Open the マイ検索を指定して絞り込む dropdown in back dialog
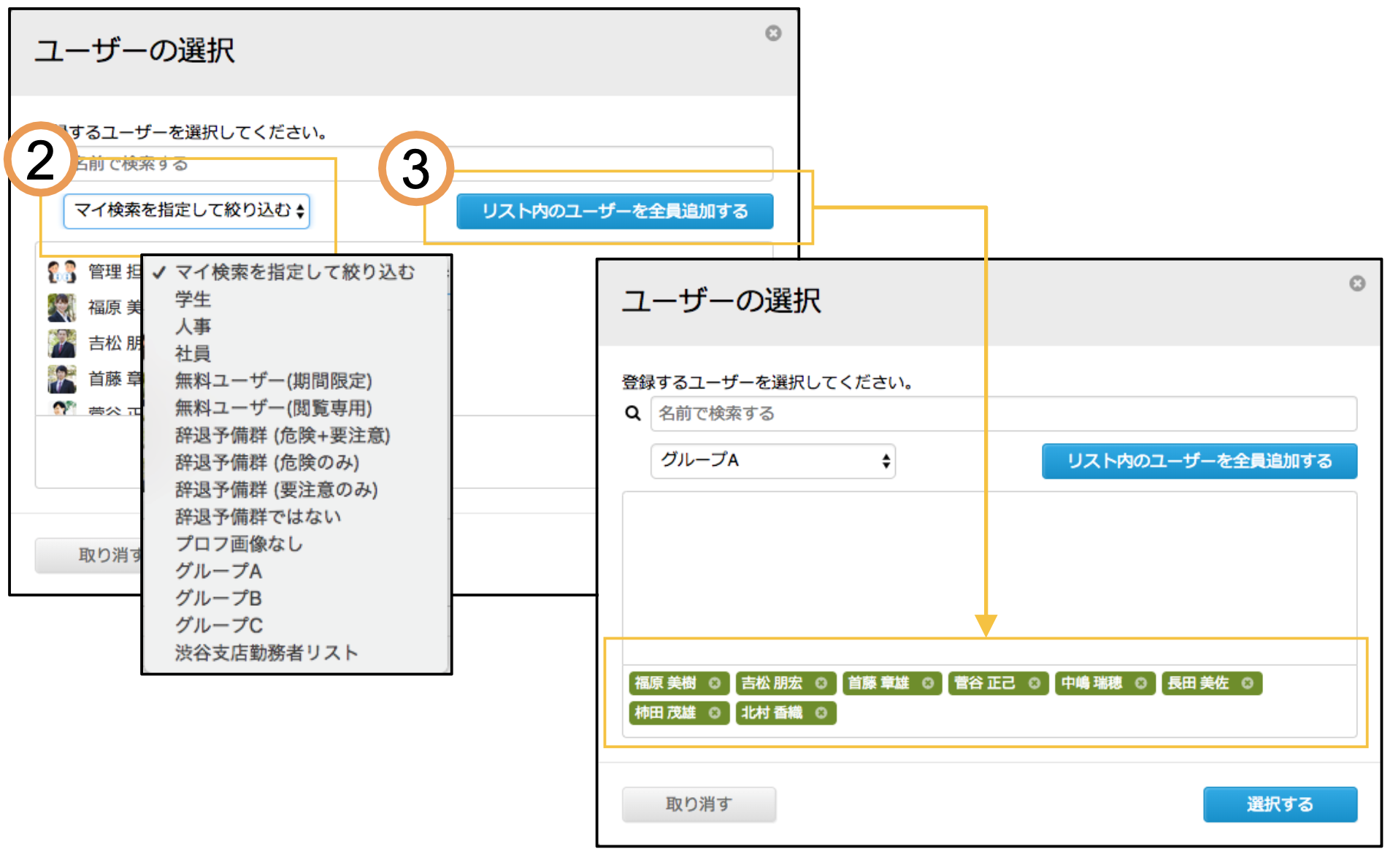Viewport: 1393px width, 857px height. click(x=187, y=211)
